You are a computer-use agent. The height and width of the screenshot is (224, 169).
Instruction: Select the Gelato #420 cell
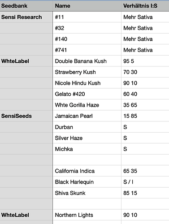[x=87, y=94]
